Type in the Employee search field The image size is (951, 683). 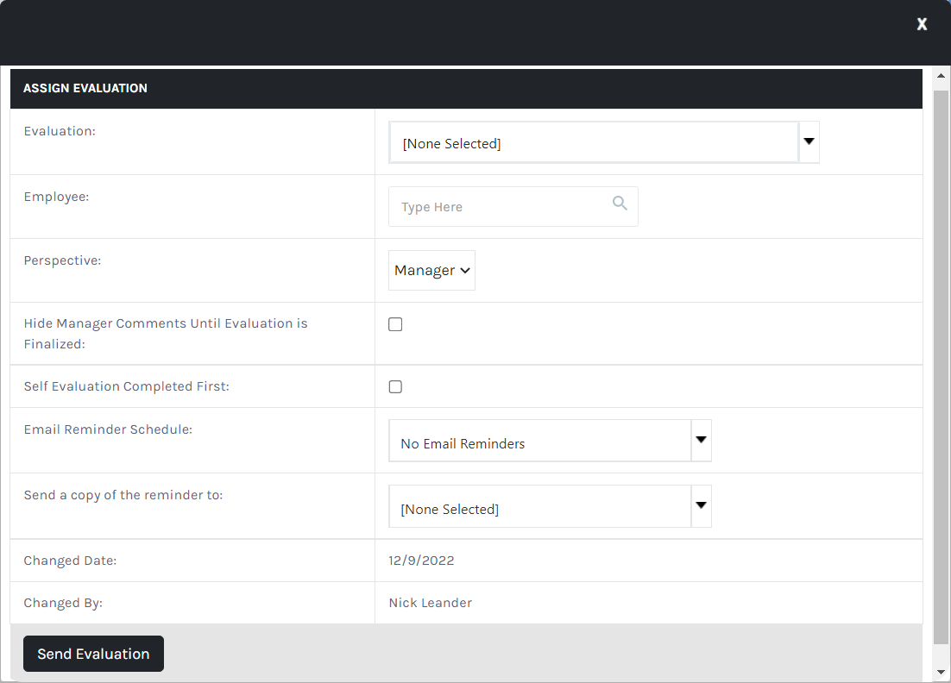tap(513, 207)
